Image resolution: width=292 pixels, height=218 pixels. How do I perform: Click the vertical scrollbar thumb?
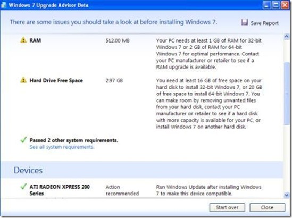pos(287,94)
